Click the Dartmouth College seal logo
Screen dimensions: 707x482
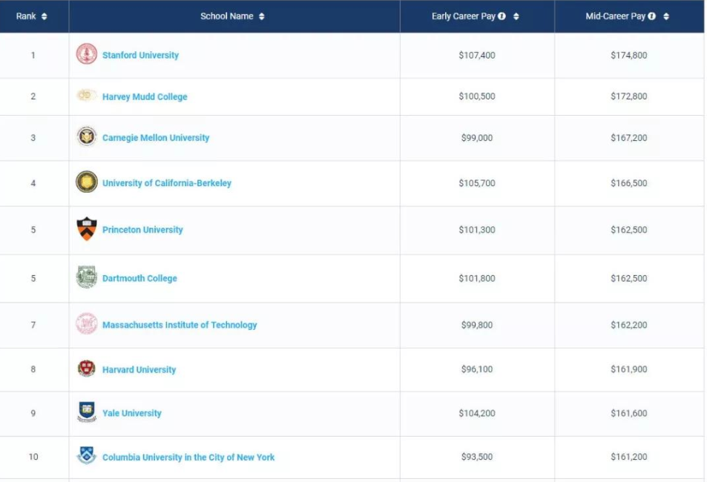87,277
